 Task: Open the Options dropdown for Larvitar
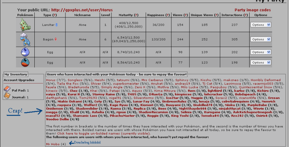(x=260, y=25)
